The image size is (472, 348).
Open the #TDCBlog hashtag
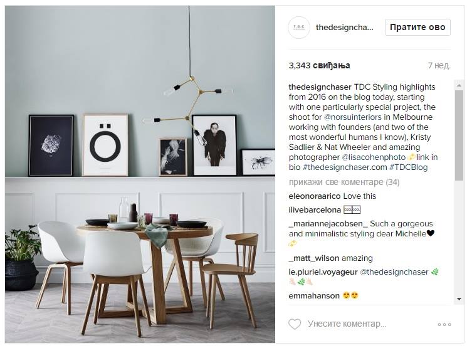408,167
